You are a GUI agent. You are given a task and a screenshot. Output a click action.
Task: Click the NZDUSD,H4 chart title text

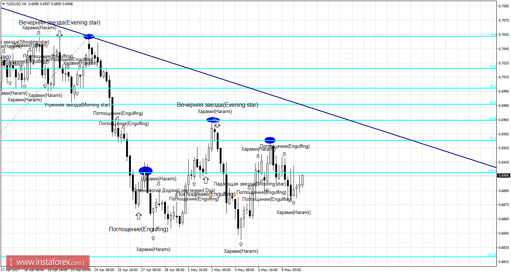coord(16,4)
